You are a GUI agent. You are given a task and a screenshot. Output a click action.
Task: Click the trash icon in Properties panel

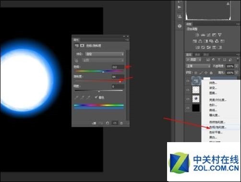tap(121, 123)
